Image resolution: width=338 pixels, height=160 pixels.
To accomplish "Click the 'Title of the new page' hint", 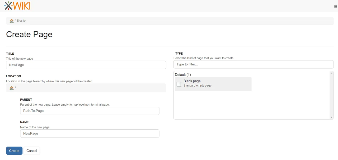I will point(20,59).
